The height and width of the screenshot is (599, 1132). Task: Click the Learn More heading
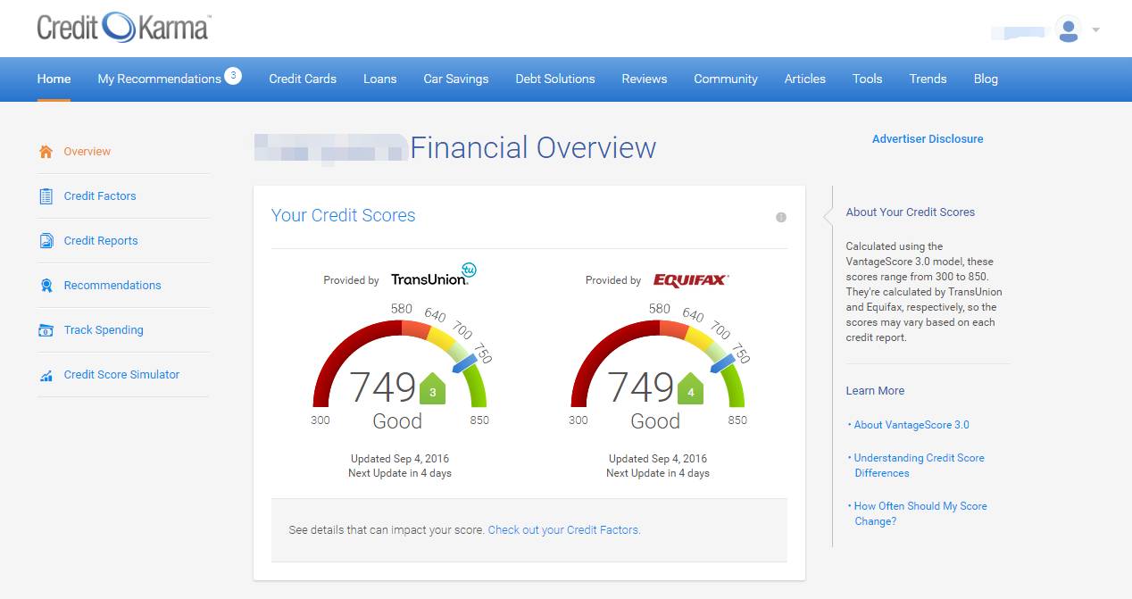point(875,391)
